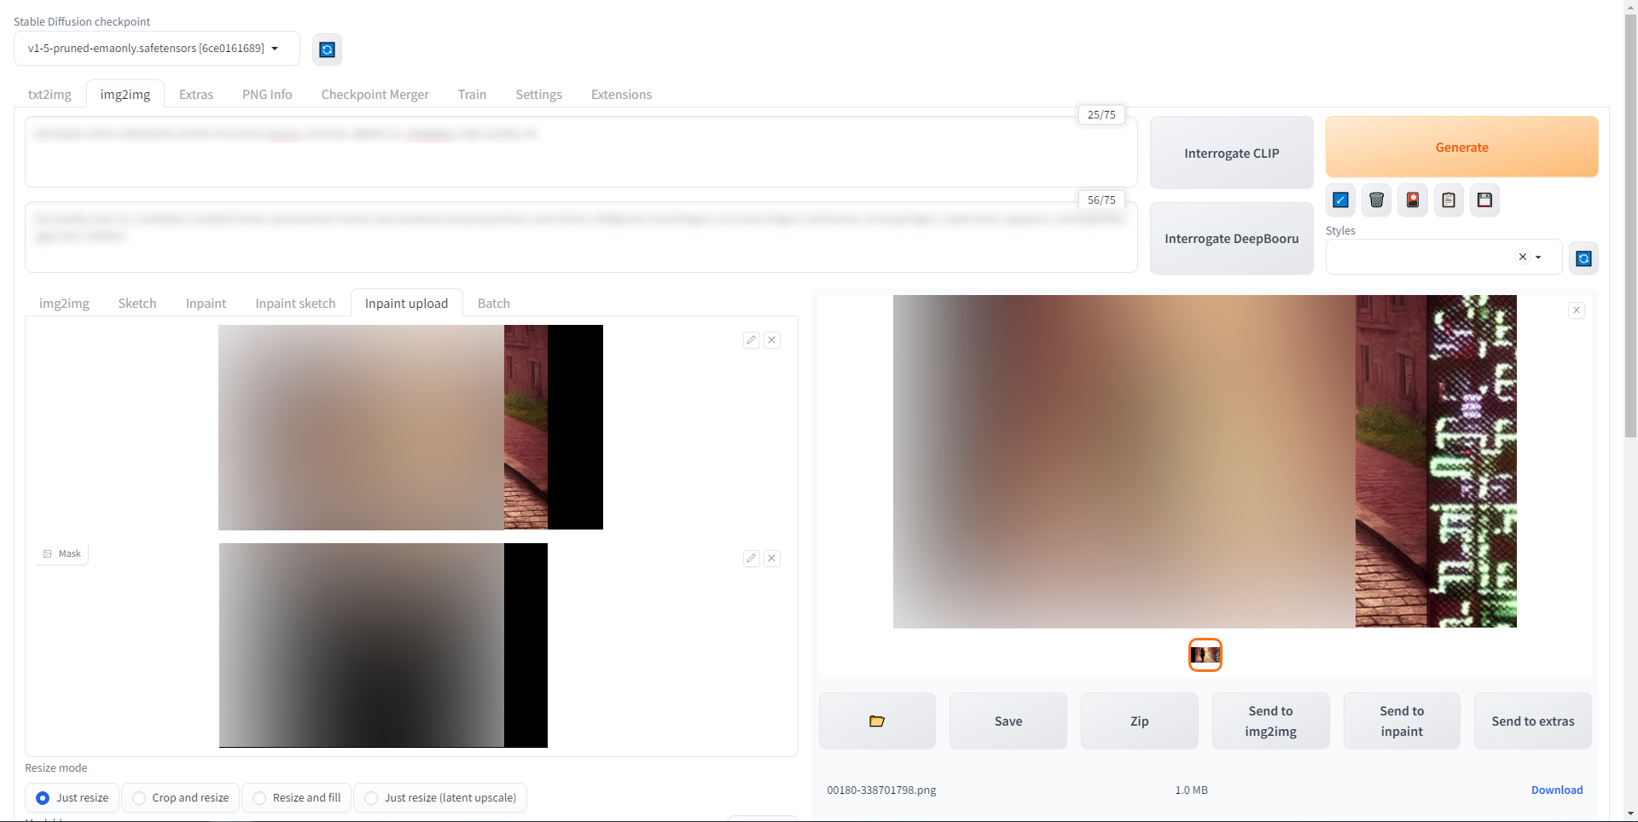Click the trash icon to clear the prompt
The width and height of the screenshot is (1638, 822).
[x=1375, y=200]
